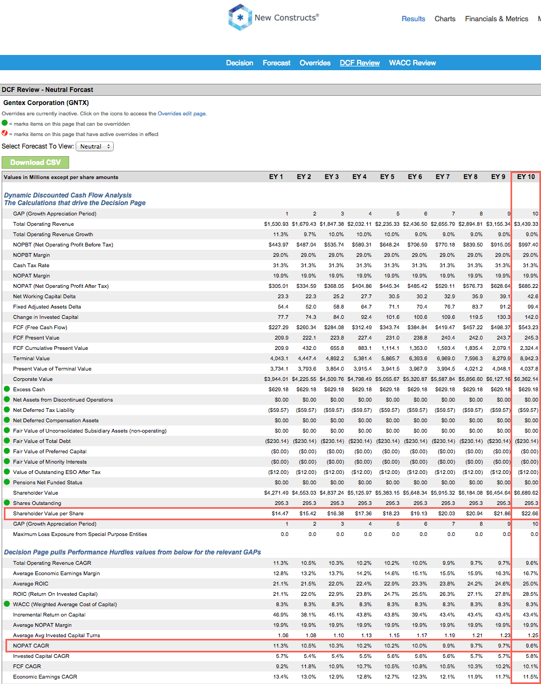Click the DCF Review - Neutral Forcast header
This screenshot has height=684, width=541.
point(47,90)
